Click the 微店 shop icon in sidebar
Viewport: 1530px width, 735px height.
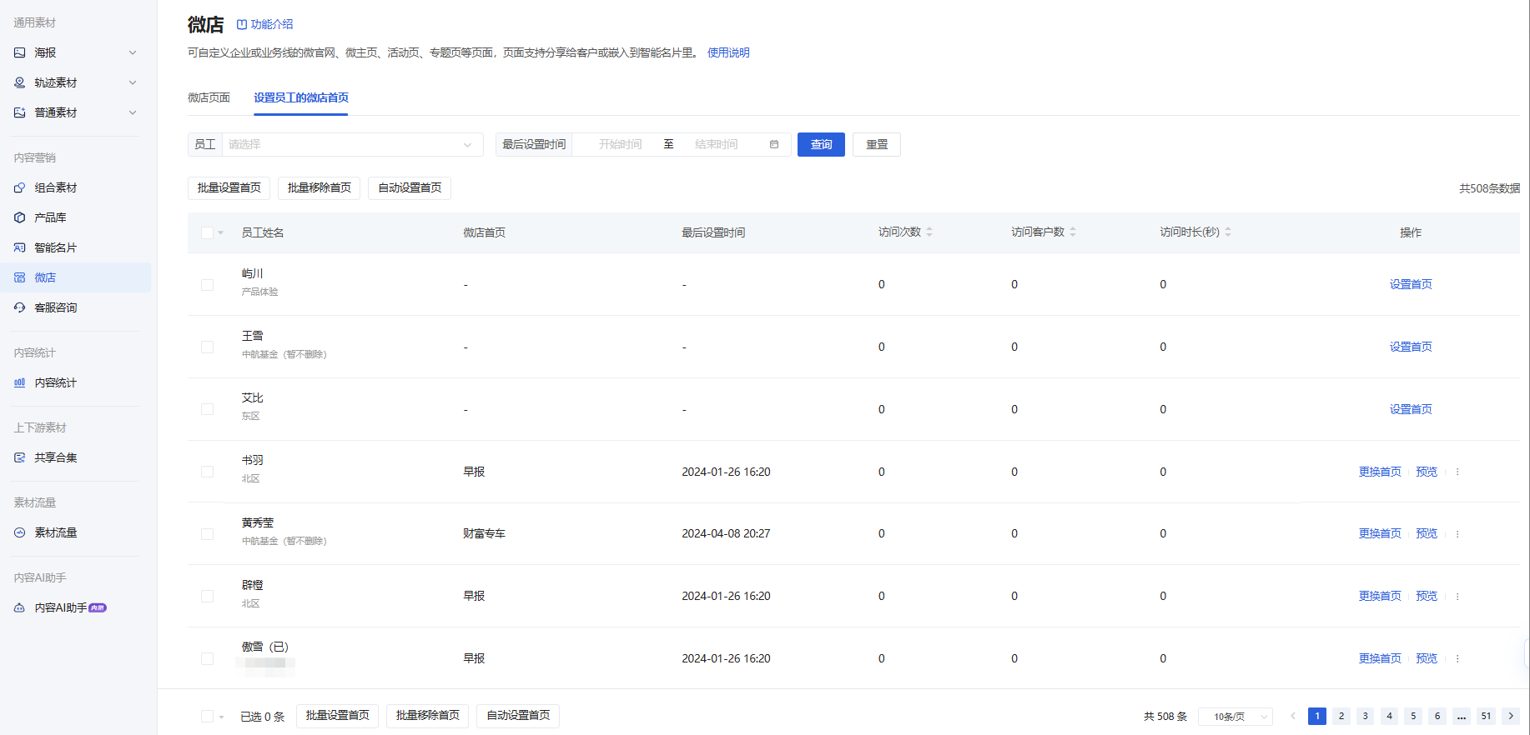tap(20, 277)
